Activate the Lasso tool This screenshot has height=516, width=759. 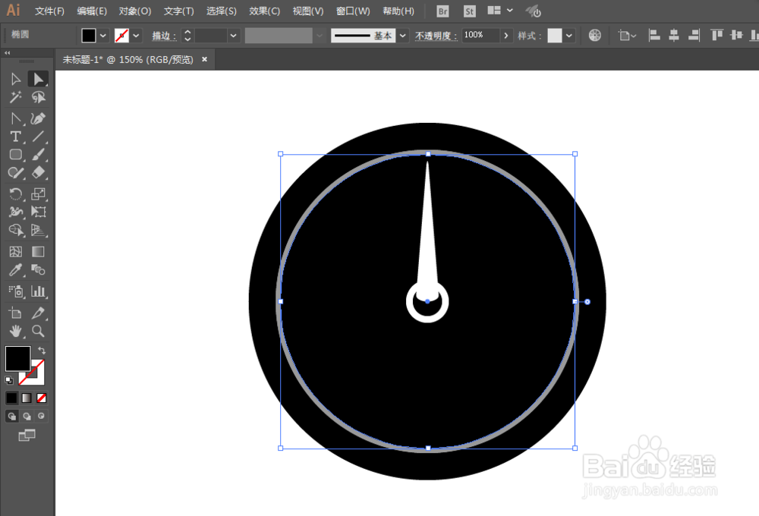[38, 97]
